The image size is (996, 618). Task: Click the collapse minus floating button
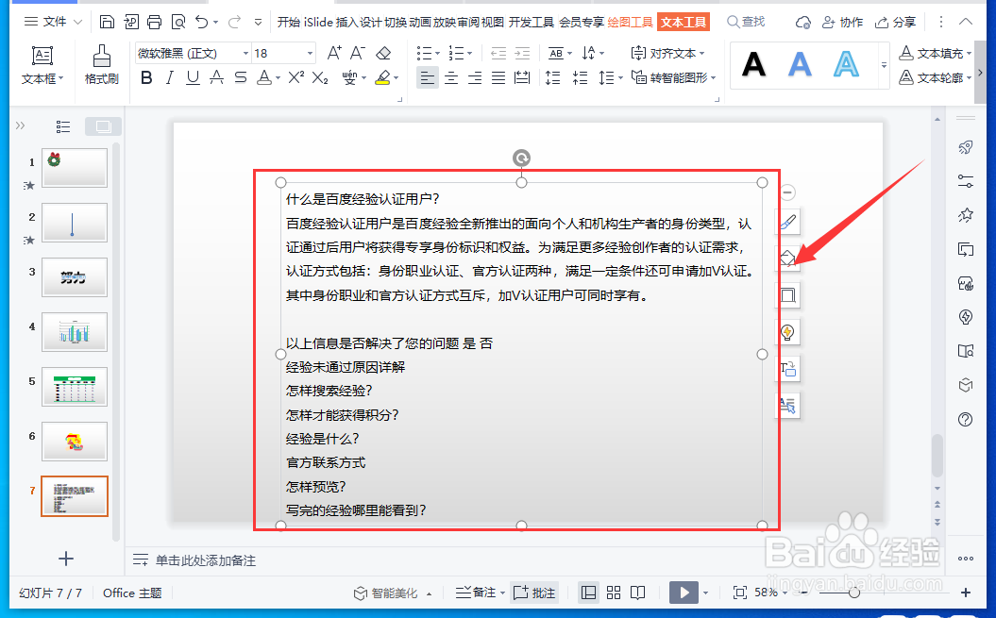787,192
